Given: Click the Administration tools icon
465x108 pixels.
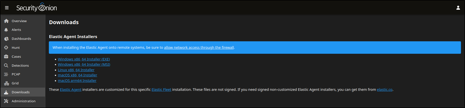Looking at the screenshot, I should [x=6, y=101].
